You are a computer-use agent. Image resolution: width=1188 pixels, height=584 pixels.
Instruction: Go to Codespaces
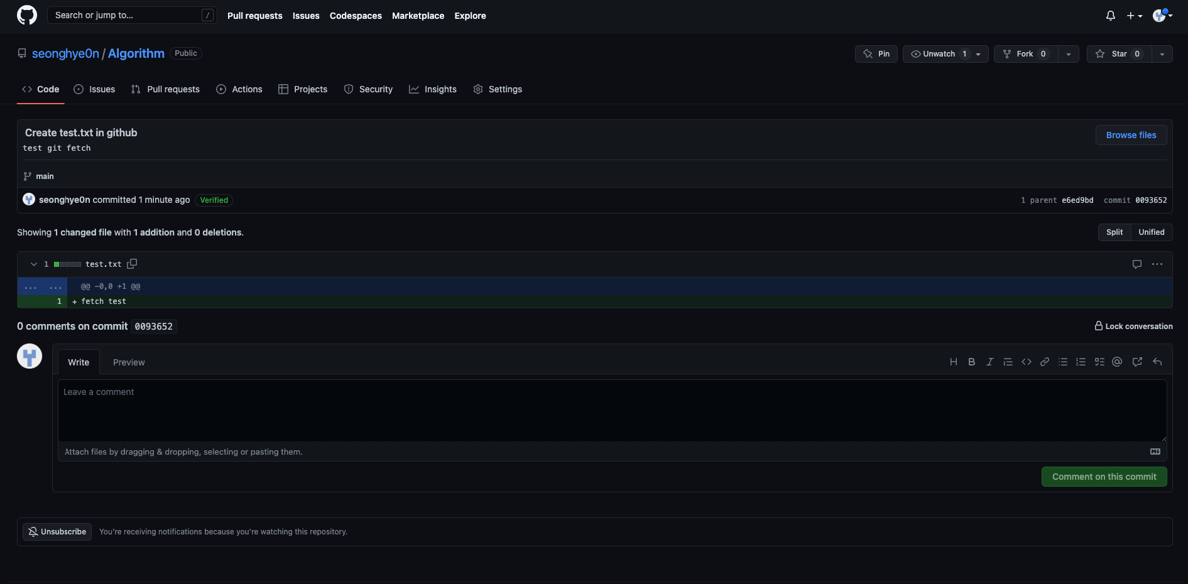pos(356,16)
